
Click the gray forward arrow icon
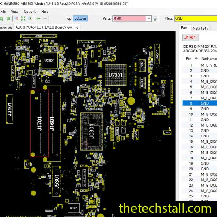pos(45,18)
